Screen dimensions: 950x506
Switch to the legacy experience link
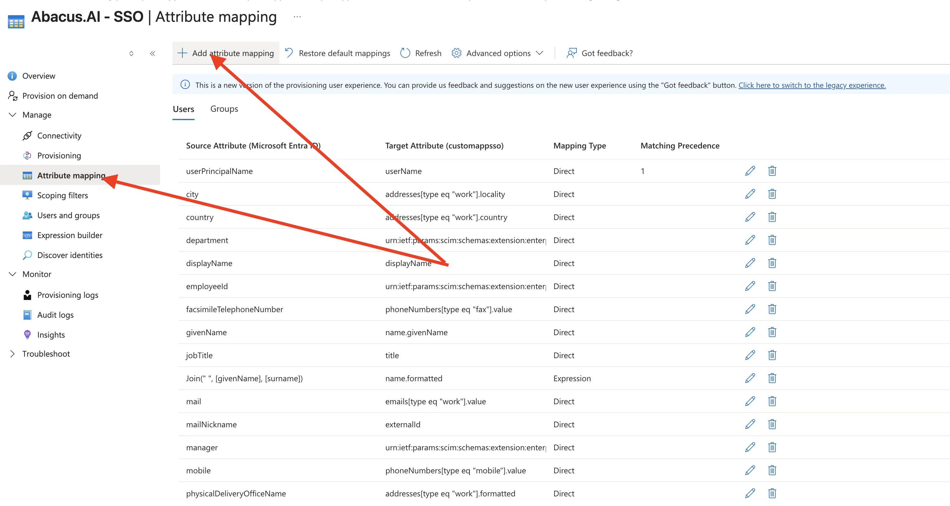812,85
